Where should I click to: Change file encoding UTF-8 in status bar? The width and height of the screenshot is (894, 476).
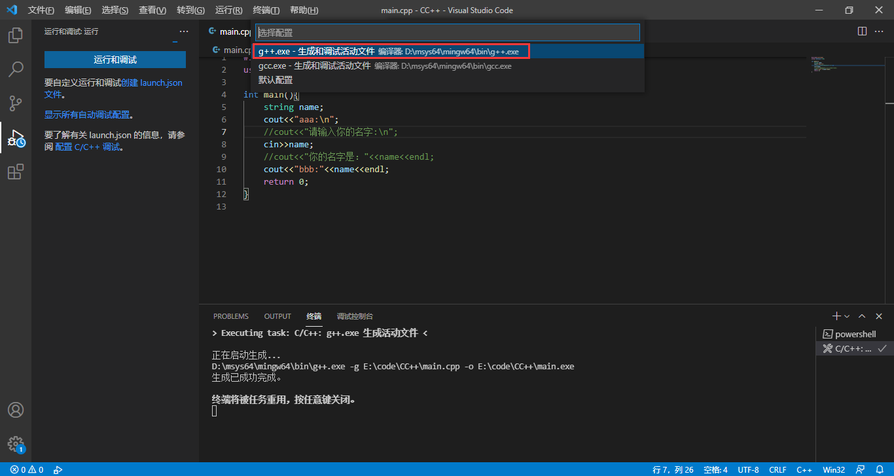click(x=748, y=469)
